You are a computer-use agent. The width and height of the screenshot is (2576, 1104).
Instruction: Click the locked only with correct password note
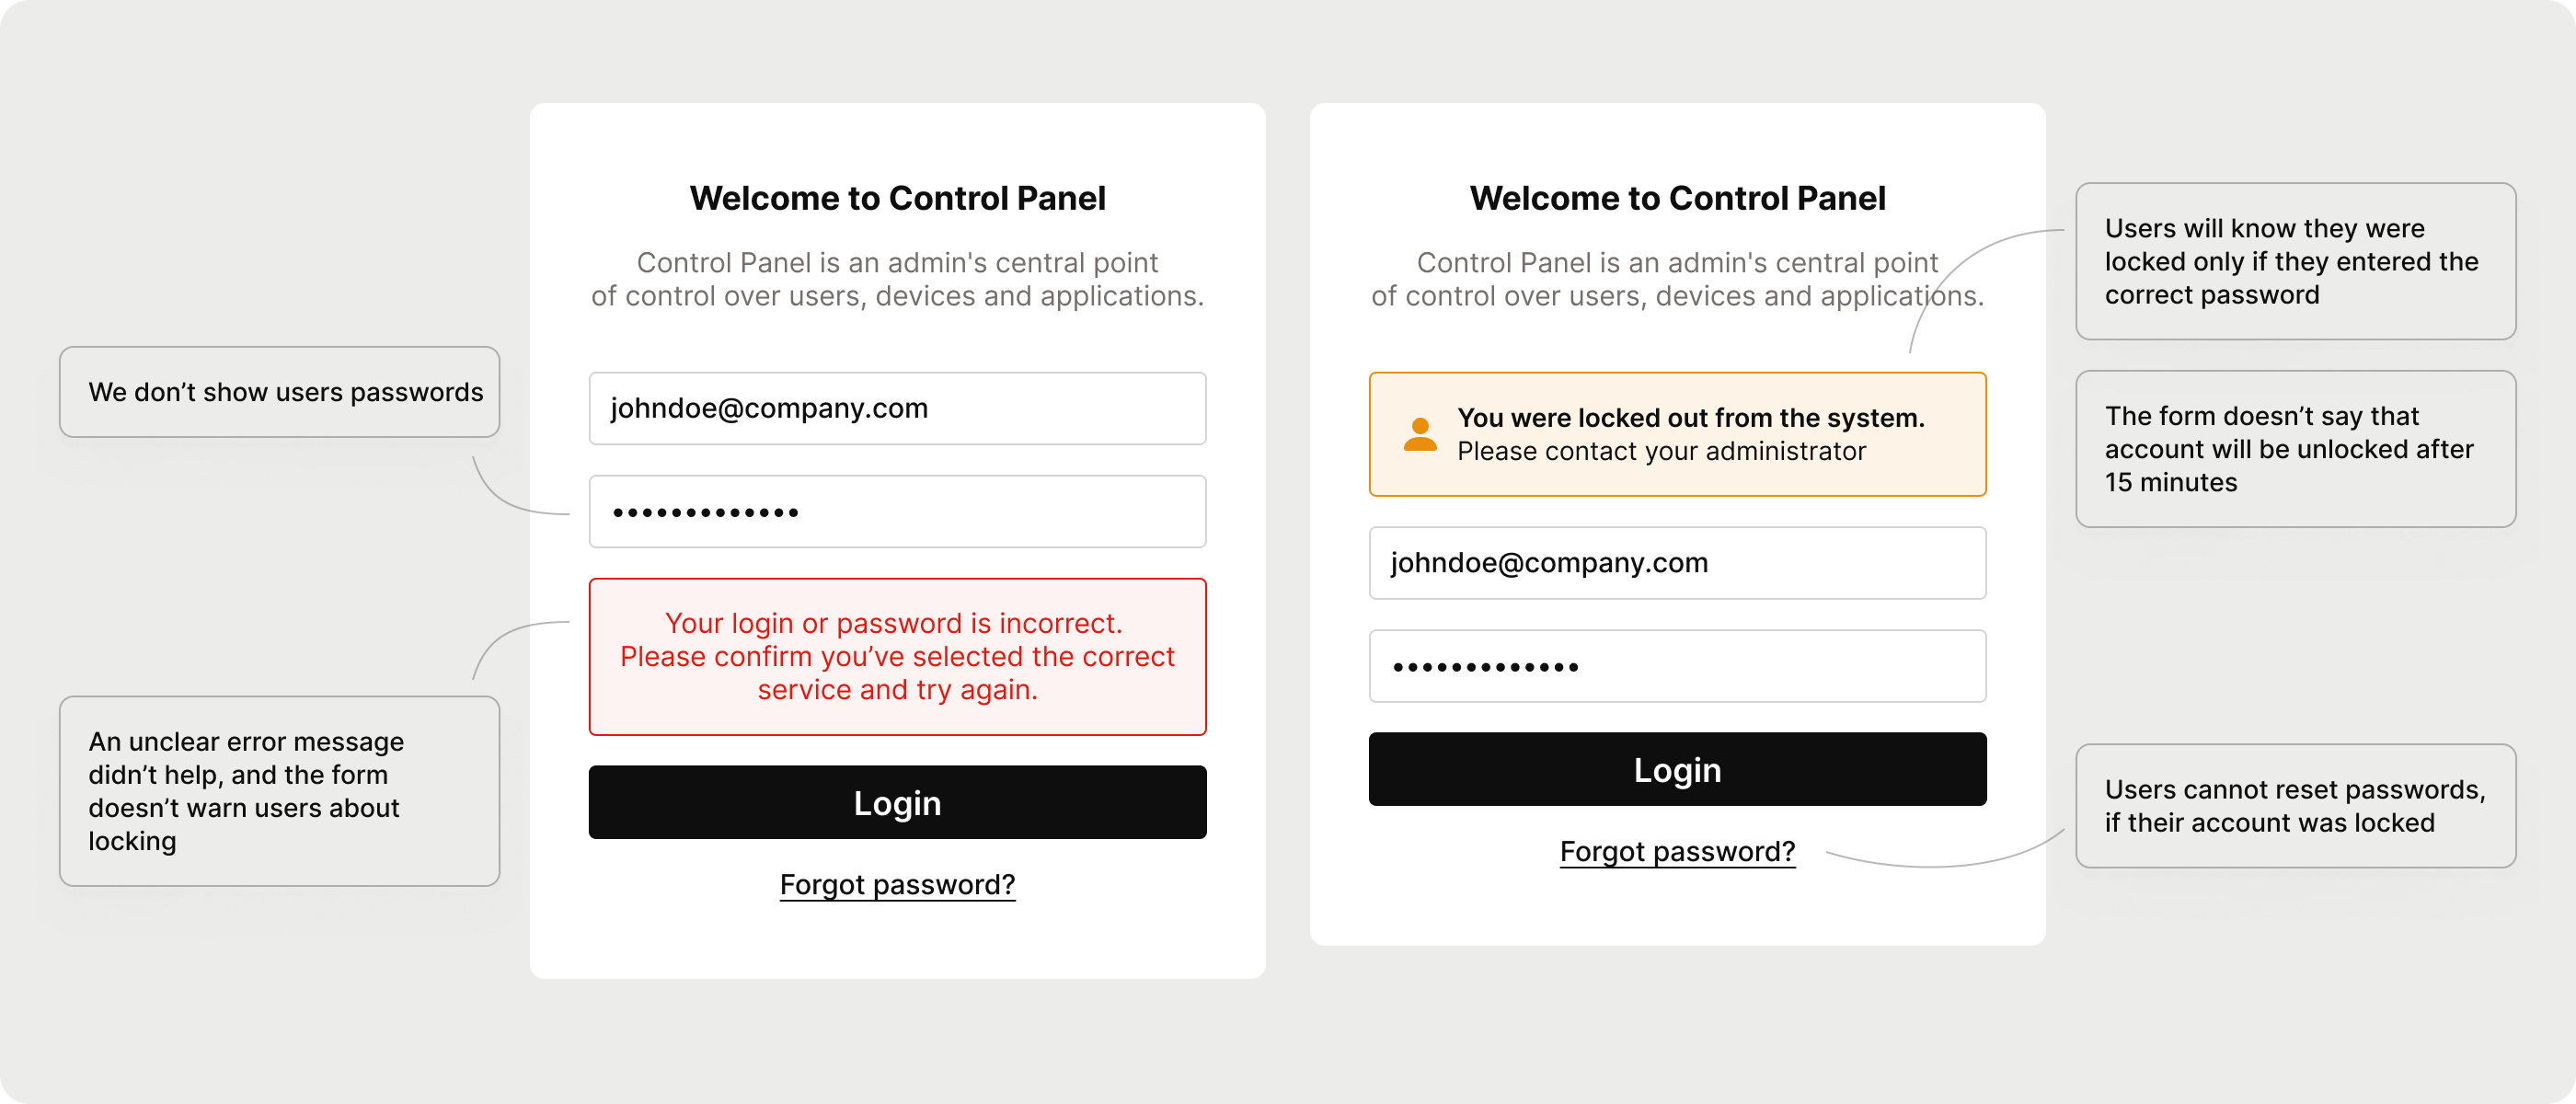2295,261
